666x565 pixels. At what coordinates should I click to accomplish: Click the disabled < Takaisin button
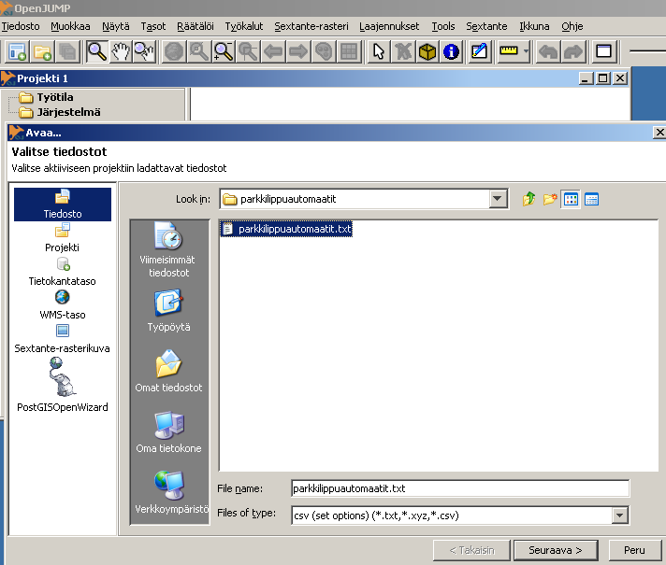coord(471,550)
